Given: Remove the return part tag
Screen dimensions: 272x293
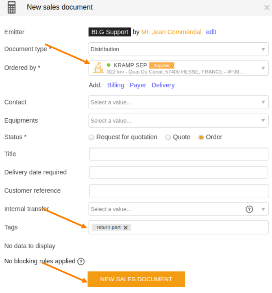Looking at the screenshot, I should tap(126, 228).
